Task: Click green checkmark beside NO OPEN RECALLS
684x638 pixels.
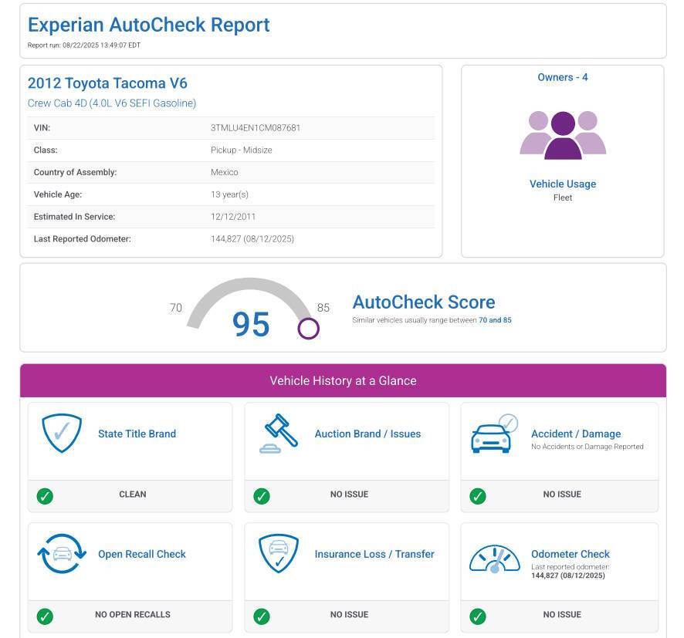Action: pyautogui.click(x=45, y=616)
